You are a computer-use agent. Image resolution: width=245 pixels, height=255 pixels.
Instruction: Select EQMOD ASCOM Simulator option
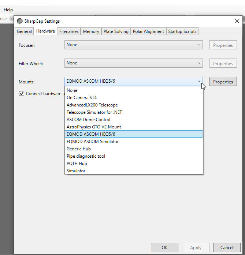click(x=93, y=142)
